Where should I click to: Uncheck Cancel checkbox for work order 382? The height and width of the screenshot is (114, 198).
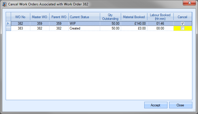click(x=182, y=24)
